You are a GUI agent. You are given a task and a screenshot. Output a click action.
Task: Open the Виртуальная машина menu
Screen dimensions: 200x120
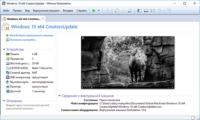(46, 10)
